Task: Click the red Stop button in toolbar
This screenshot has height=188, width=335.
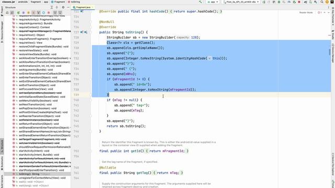Action: click(x=299, y=2)
